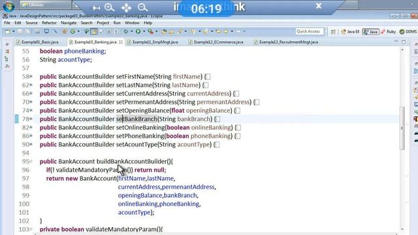Click the green Run button icon

point(138,31)
